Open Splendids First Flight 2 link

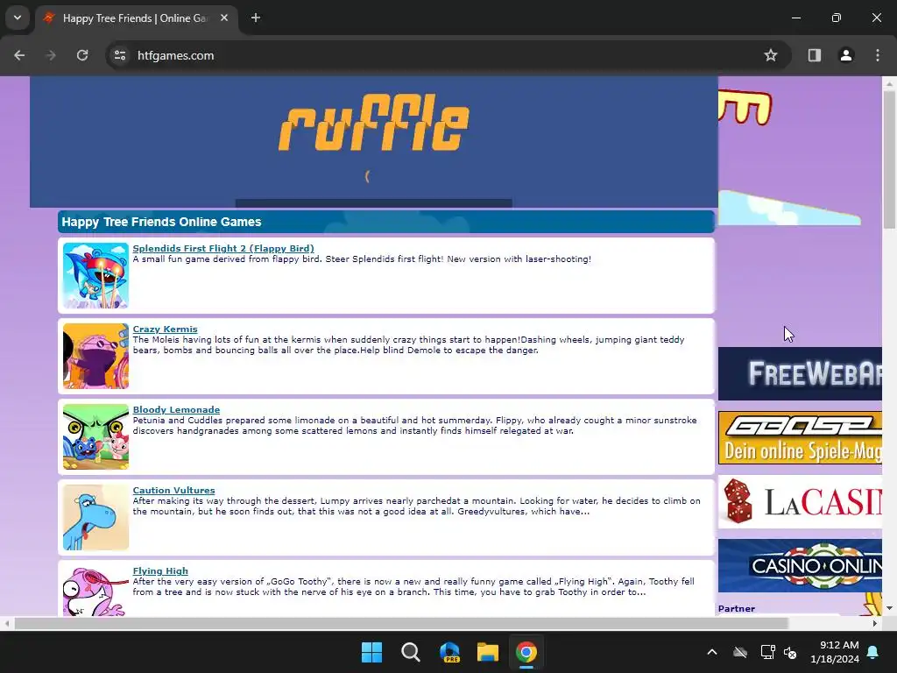coord(223,248)
